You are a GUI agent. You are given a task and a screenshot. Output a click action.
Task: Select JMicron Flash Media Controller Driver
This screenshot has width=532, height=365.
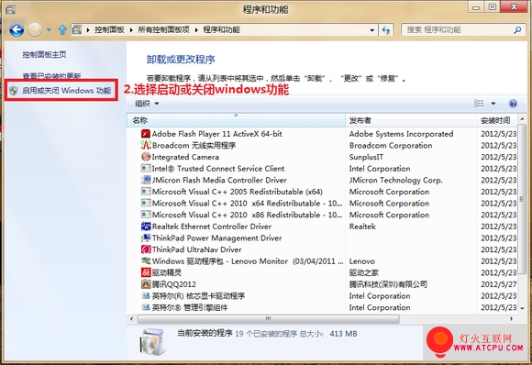coord(219,180)
